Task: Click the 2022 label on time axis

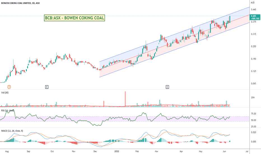Action: tap(117, 151)
